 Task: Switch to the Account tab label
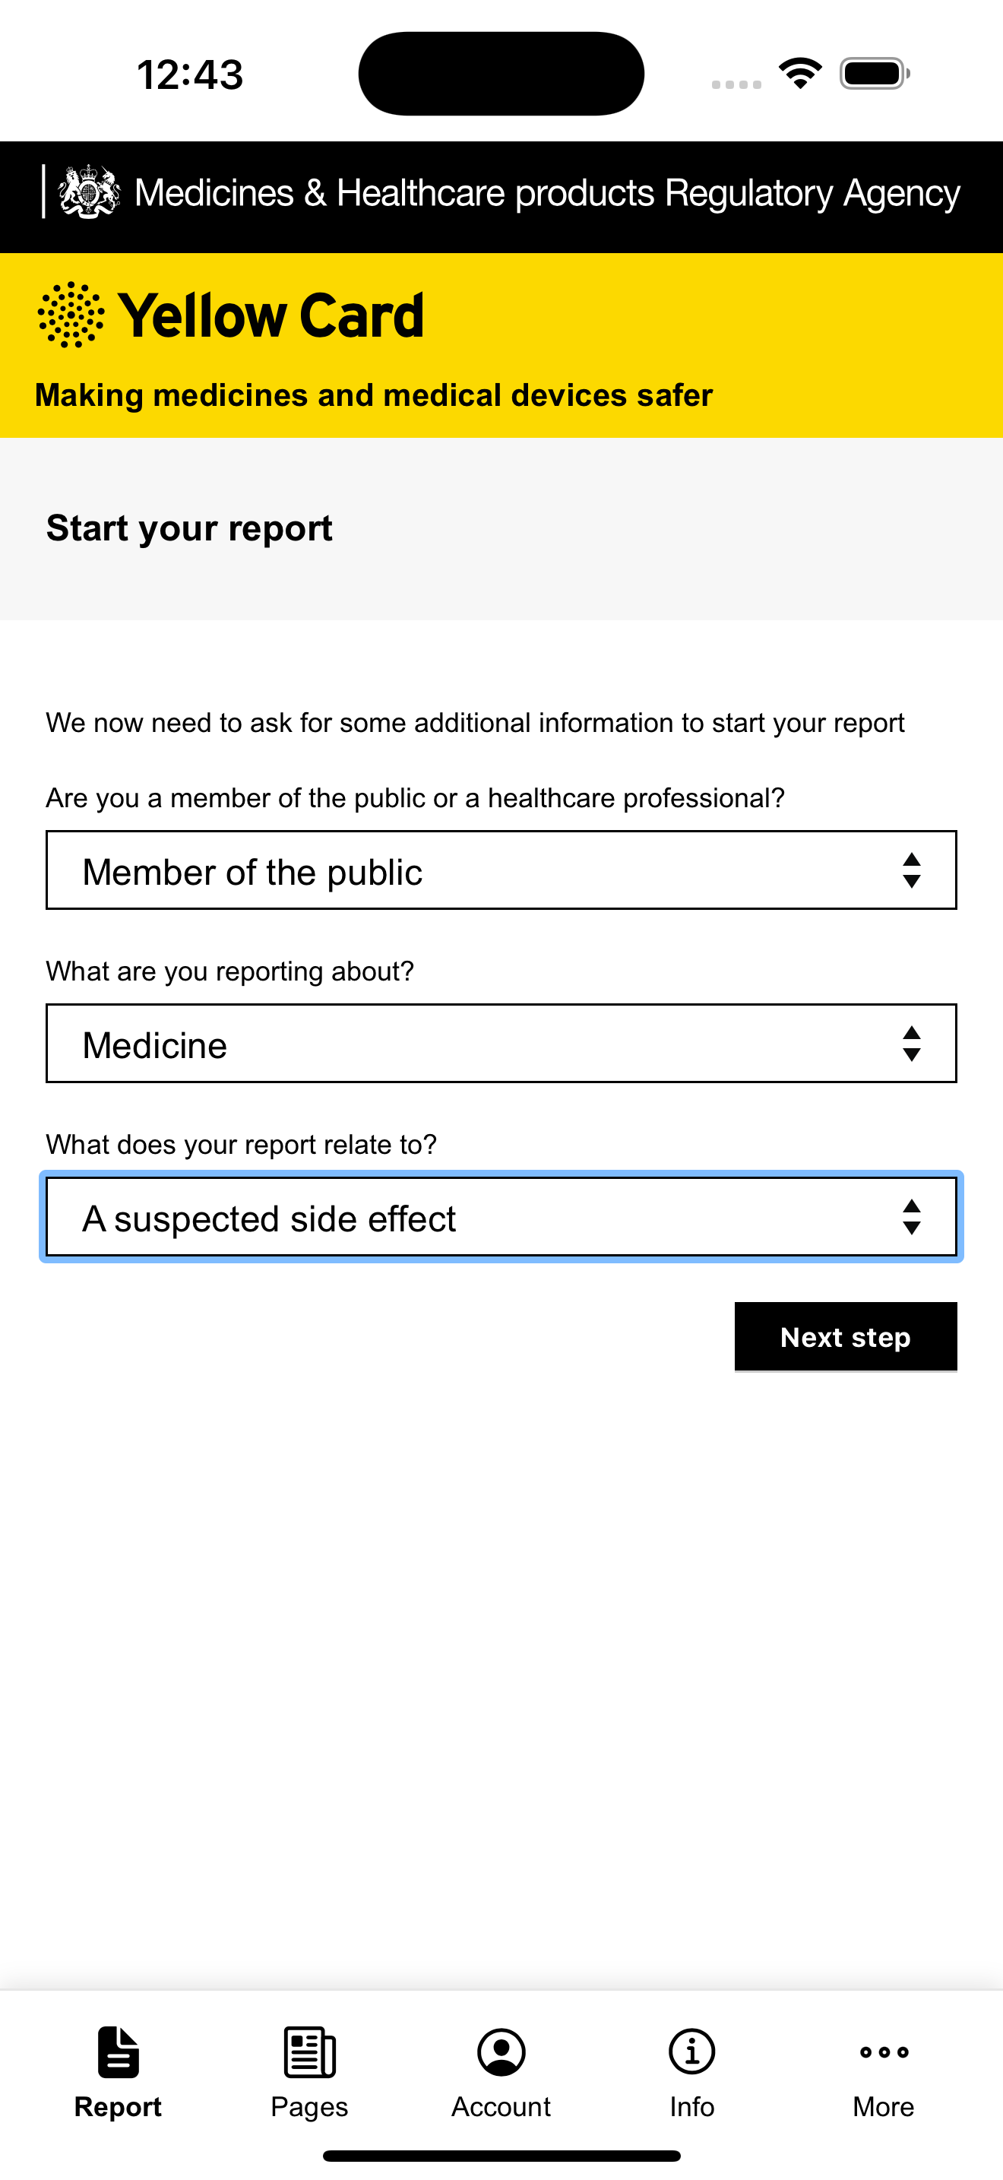pyautogui.click(x=501, y=2107)
